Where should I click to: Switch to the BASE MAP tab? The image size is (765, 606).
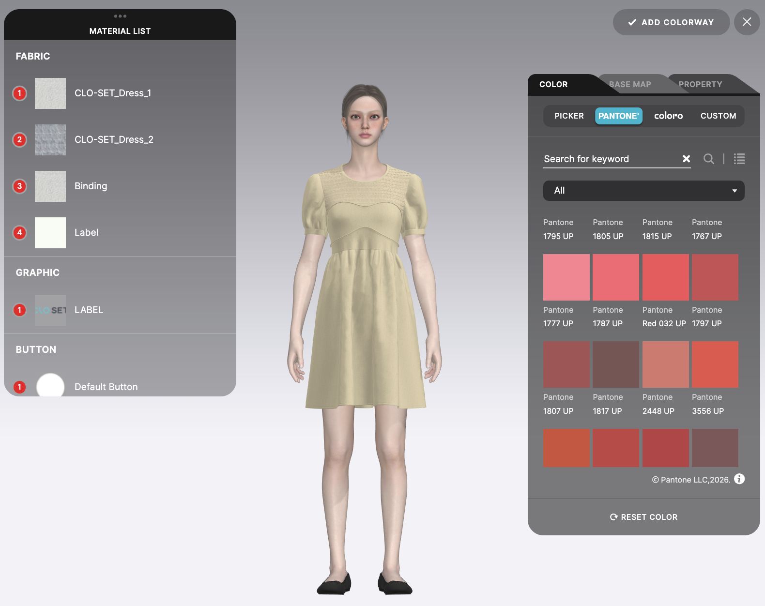pos(630,84)
